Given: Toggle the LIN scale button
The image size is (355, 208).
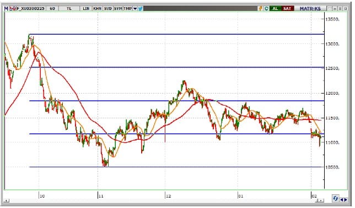Looking at the screenshot, I should pos(86,9).
